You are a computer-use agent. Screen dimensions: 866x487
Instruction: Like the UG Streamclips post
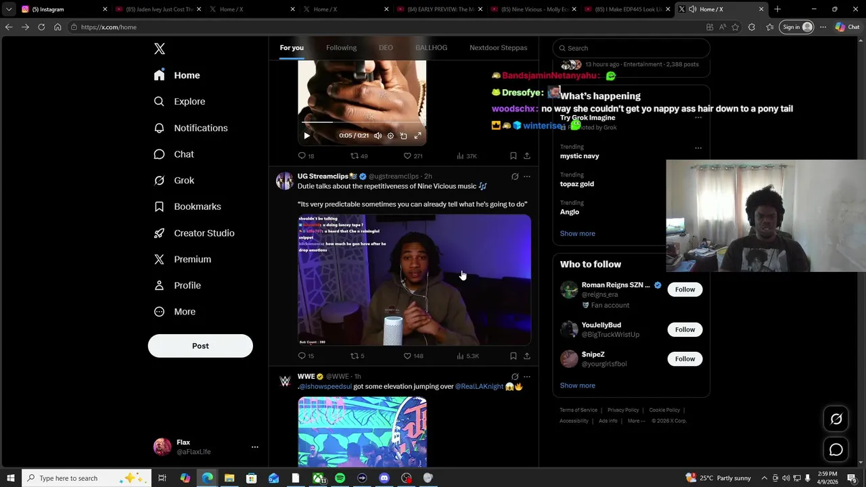[413, 356]
